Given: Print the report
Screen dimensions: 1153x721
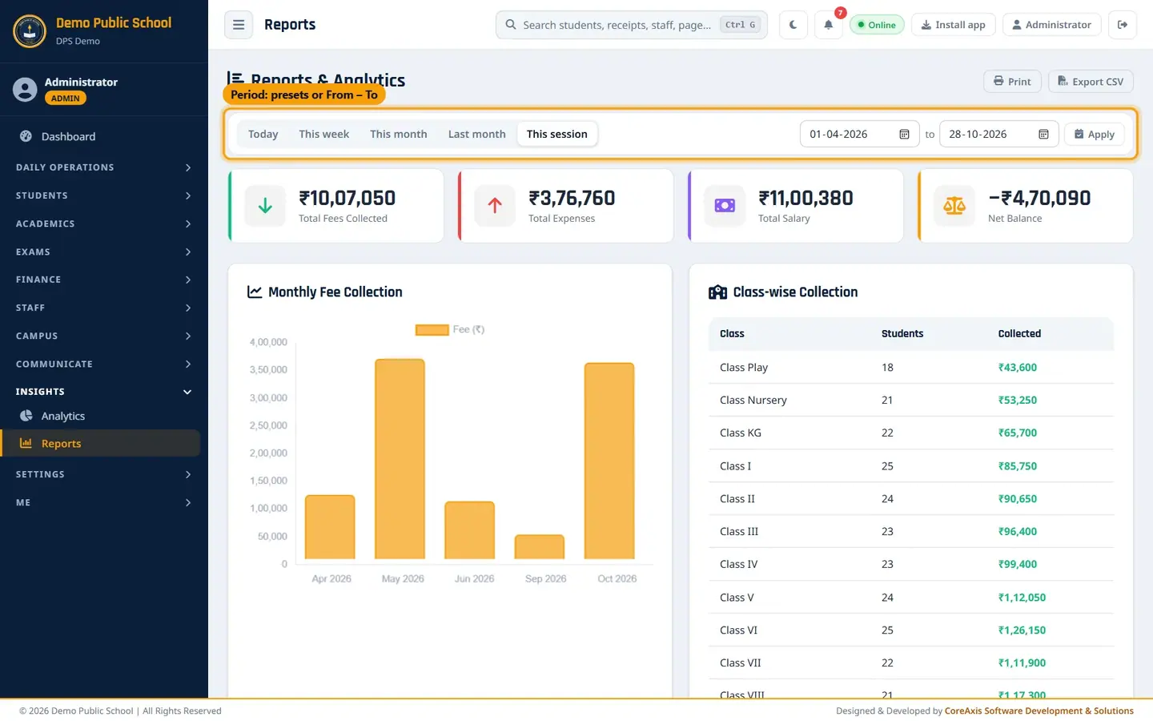Looking at the screenshot, I should (1012, 81).
